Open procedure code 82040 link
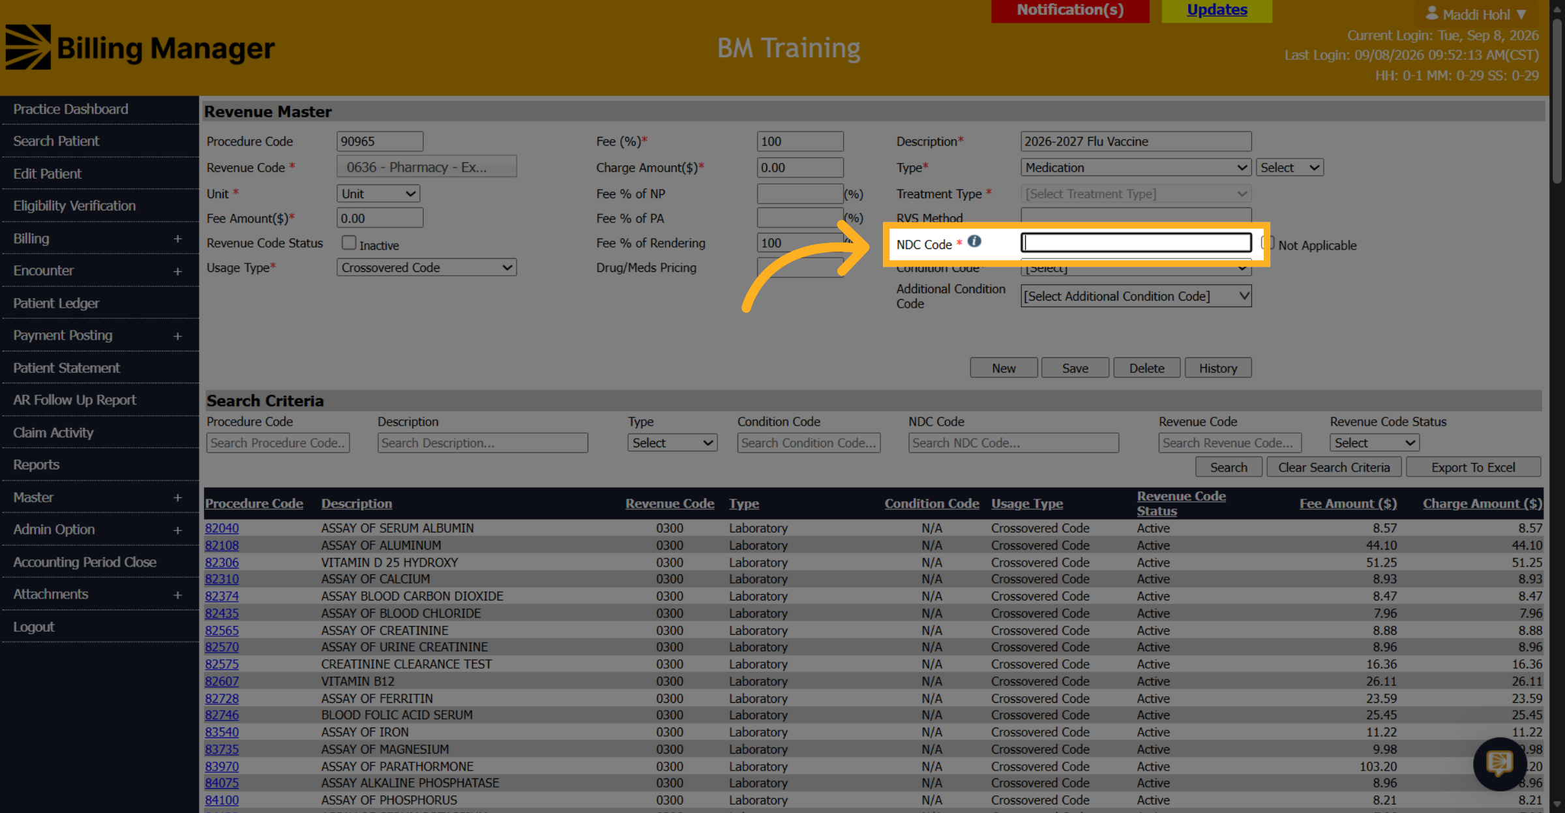The height and width of the screenshot is (813, 1565). (222, 528)
